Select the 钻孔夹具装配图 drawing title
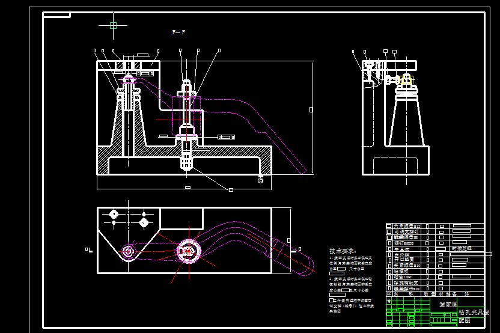Image resolution: width=500 pixels, height=333 pixels. 474,316
